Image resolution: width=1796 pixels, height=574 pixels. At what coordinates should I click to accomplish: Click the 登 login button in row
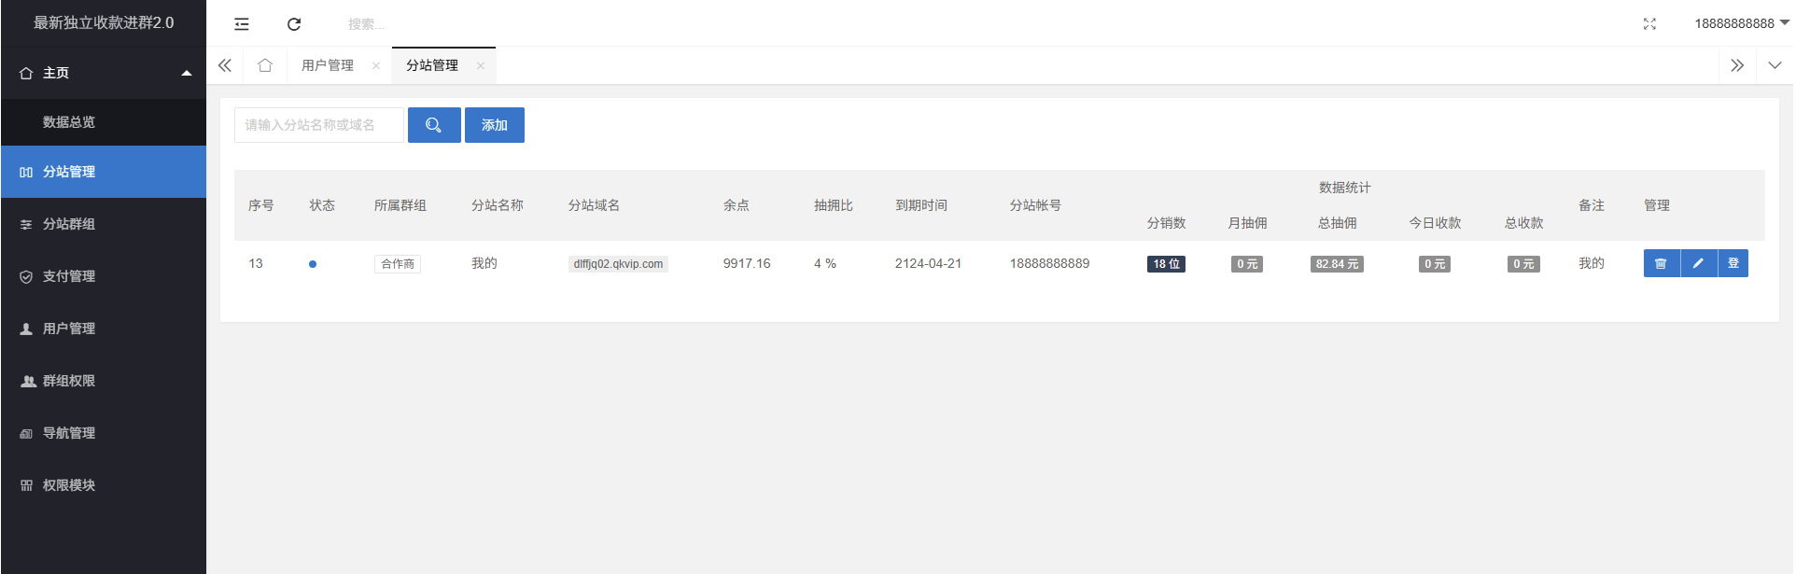(x=1733, y=263)
